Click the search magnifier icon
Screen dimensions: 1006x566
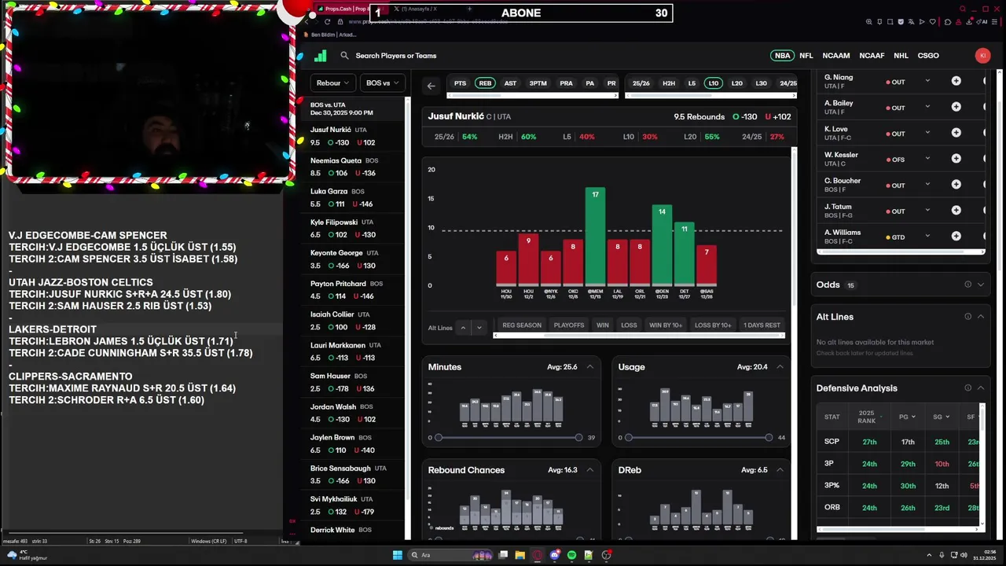point(344,56)
